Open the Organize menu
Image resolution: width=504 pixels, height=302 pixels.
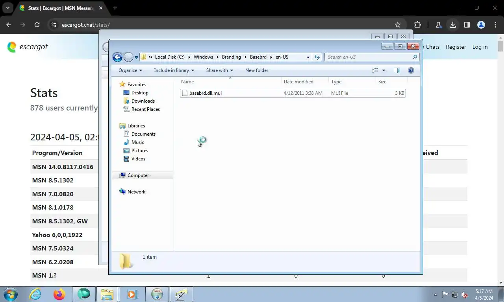pyautogui.click(x=130, y=70)
